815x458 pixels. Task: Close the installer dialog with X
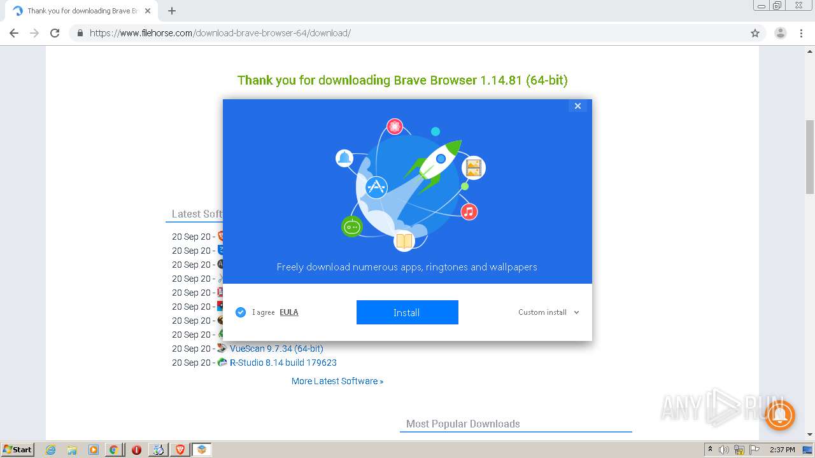(578, 106)
